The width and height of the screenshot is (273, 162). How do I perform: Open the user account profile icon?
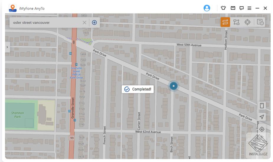click(207, 8)
